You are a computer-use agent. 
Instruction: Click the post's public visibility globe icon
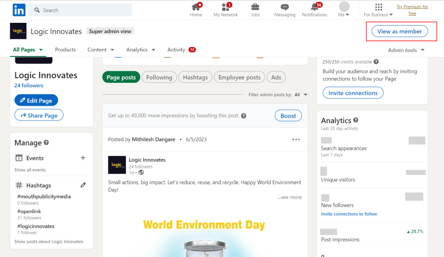141,172
